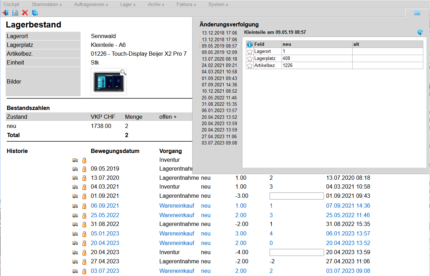The width and height of the screenshot is (430, 276).
Task: Click reload arrow in Änderungsverfolgung panel
Action: [x=420, y=32]
